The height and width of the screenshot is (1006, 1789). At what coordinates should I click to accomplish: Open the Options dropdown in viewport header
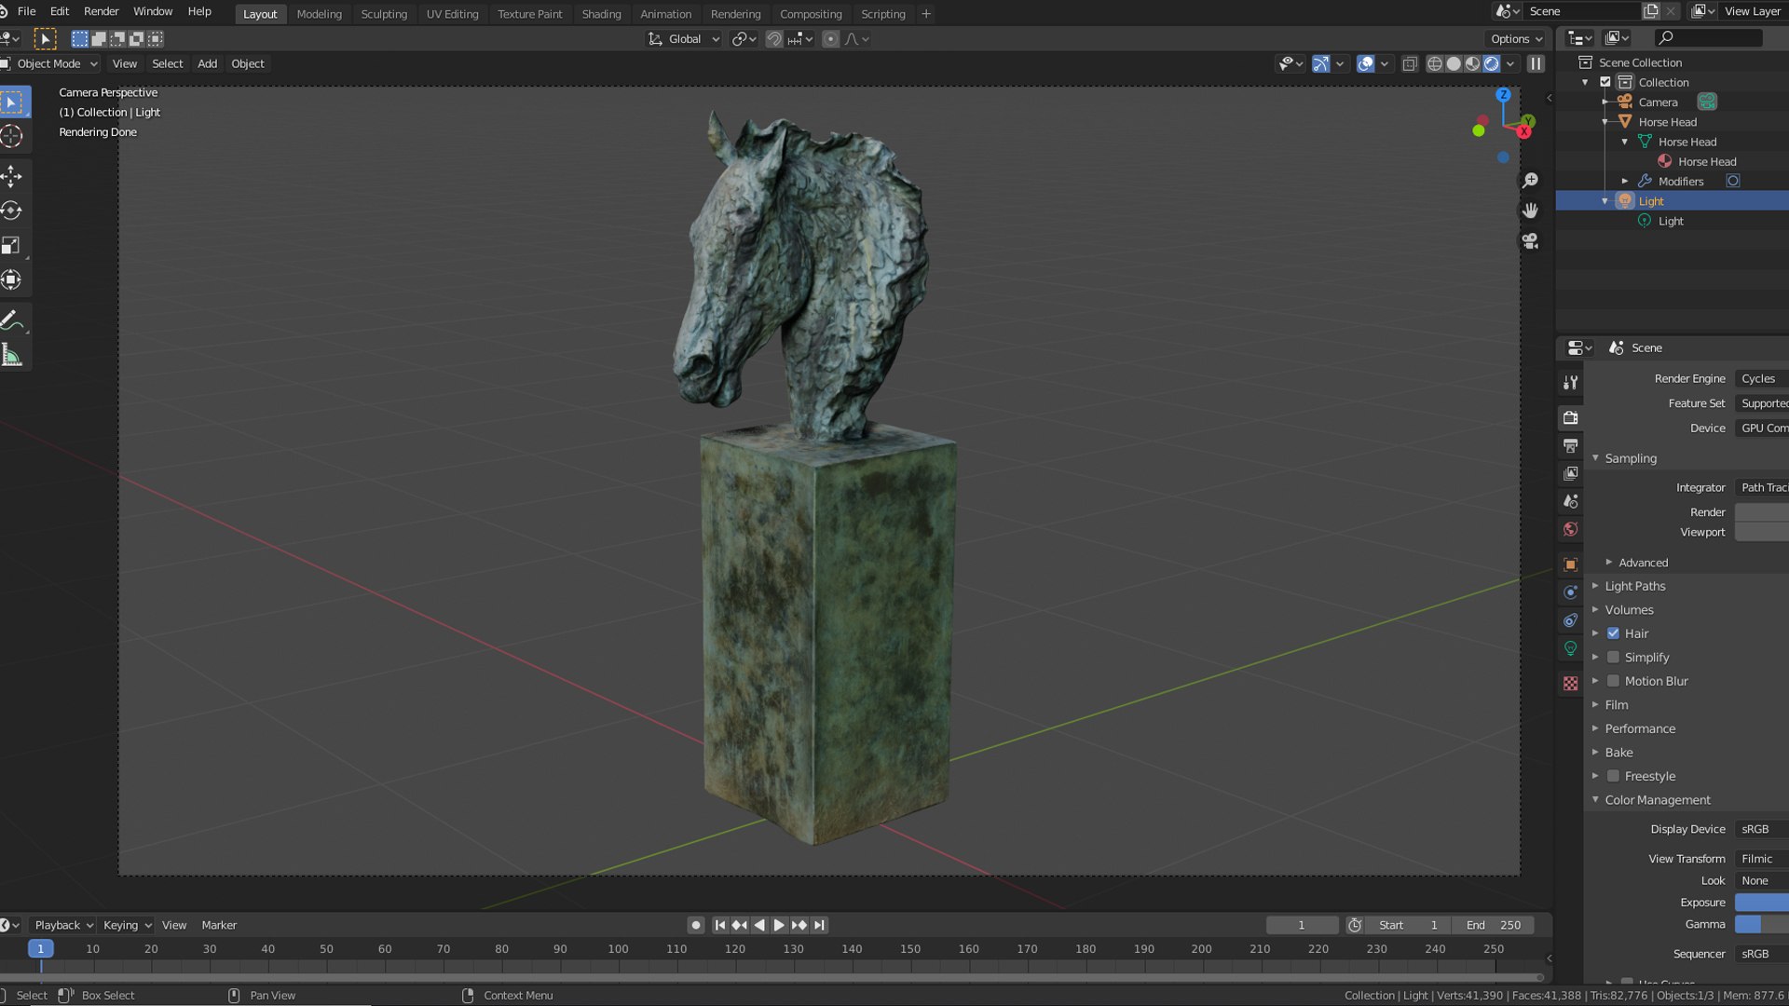click(1515, 39)
